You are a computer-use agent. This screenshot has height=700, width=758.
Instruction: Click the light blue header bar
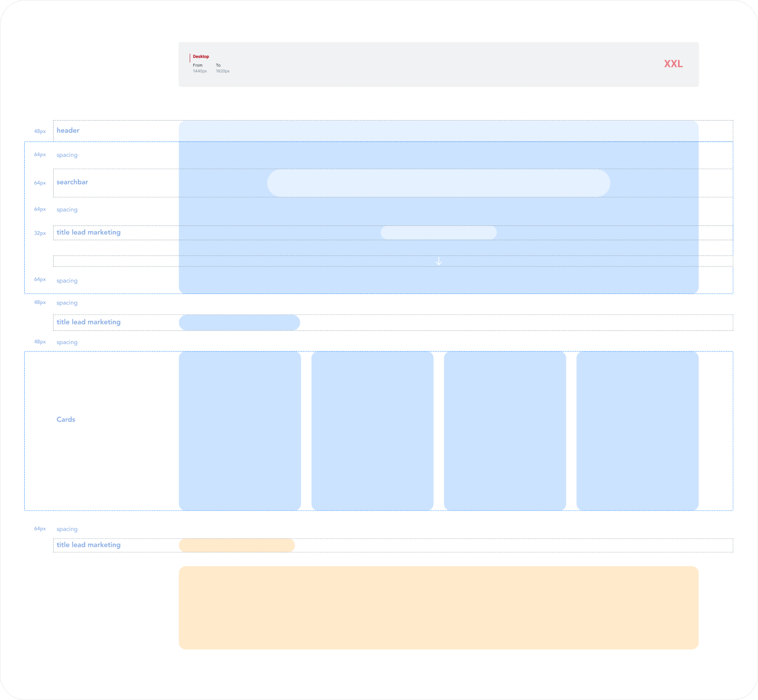point(438,131)
